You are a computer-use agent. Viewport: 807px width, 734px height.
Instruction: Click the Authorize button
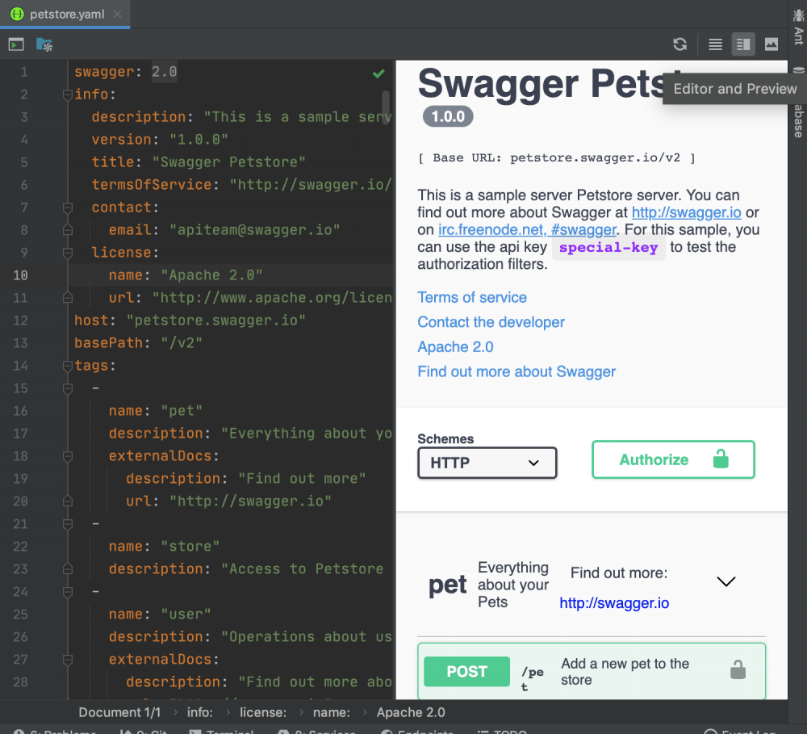click(x=673, y=459)
